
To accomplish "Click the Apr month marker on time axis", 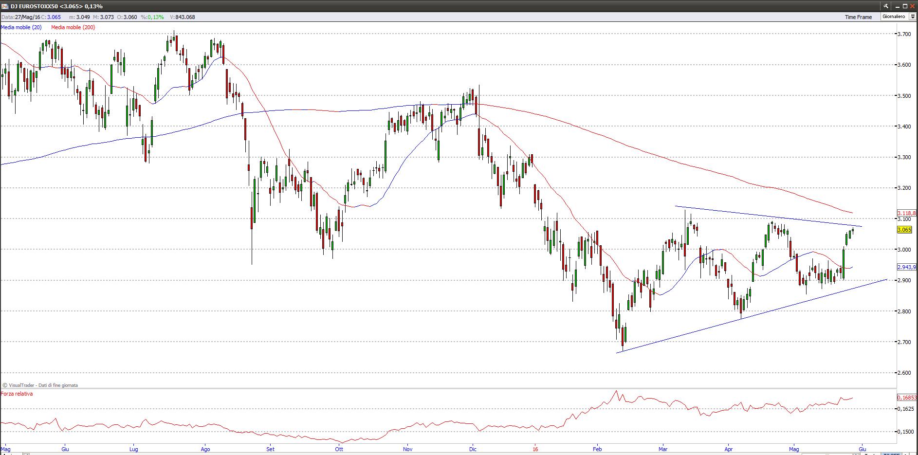I will (729, 449).
